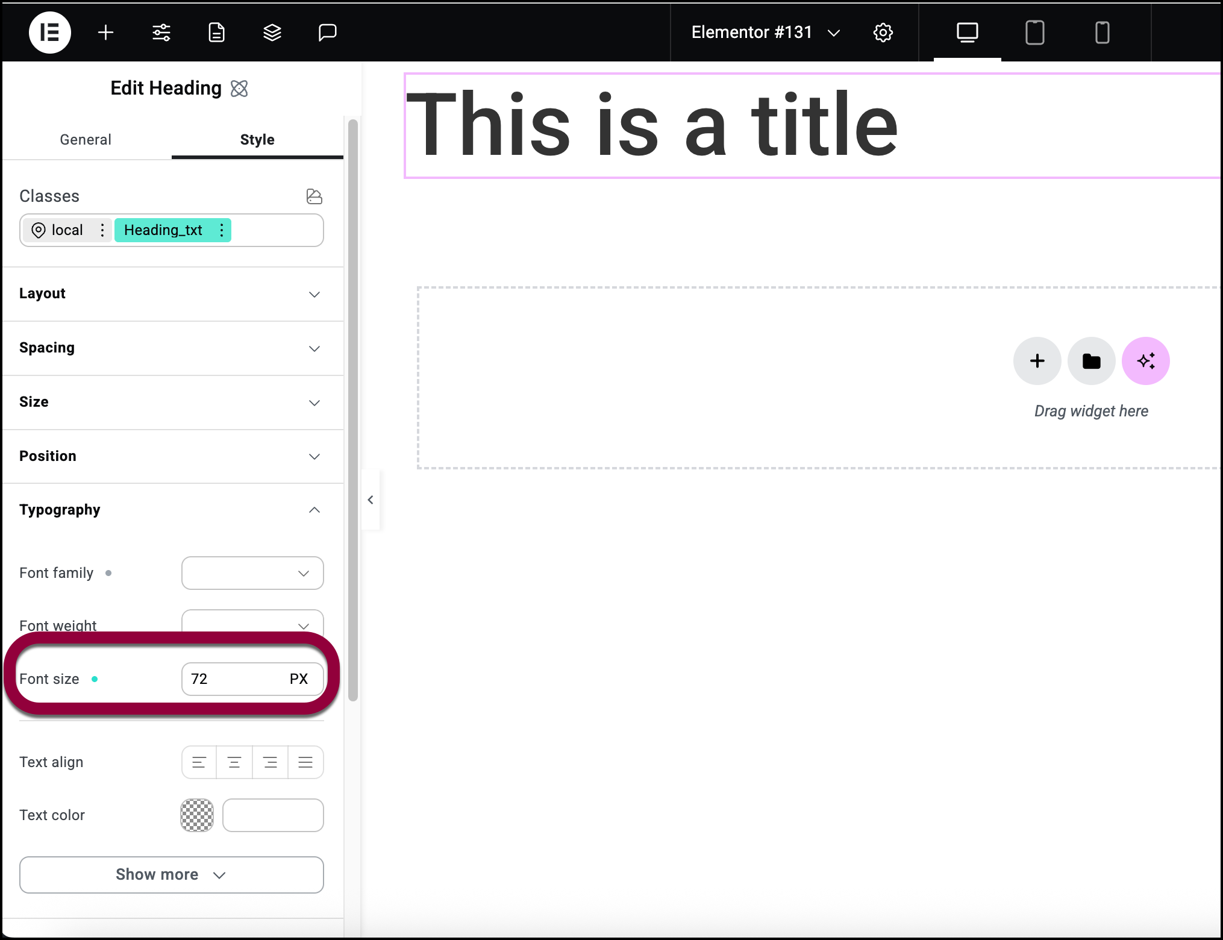This screenshot has width=1223, height=940.
Task: Open the Text color swatch
Action: pyautogui.click(x=197, y=815)
